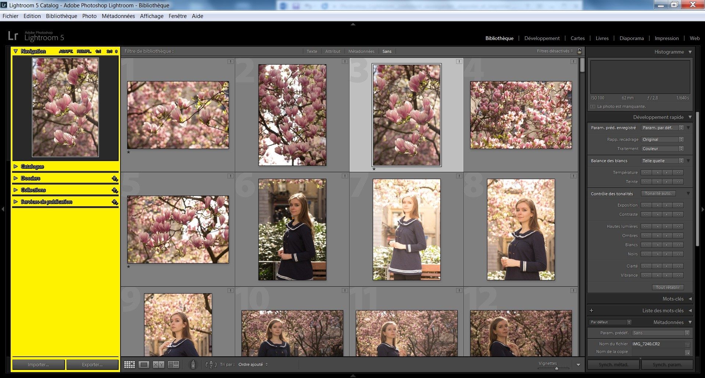
Task: Click file name action icon beside IMG_7240.CR2
Action: click(687, 344)
